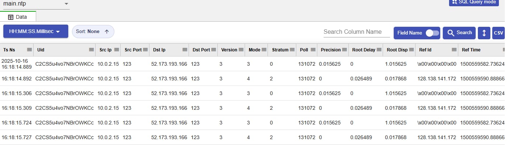Open the Root Delay column menu icon
Screen dimensions: 507x145
point(379,50)
